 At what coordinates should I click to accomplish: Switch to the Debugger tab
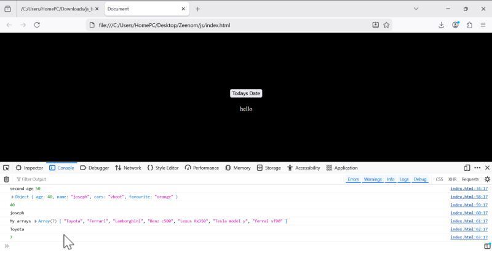click(x=95, y=168)
